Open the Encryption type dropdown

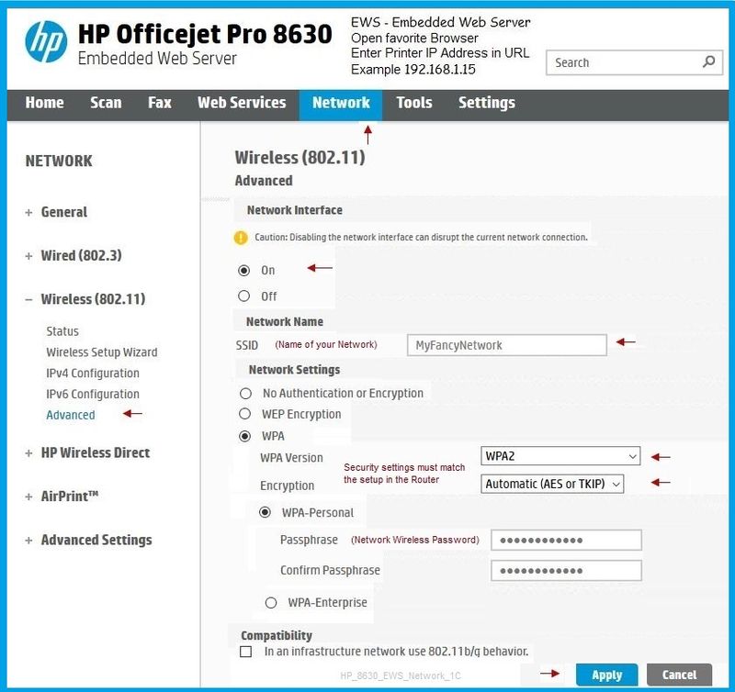coord(552,484)
